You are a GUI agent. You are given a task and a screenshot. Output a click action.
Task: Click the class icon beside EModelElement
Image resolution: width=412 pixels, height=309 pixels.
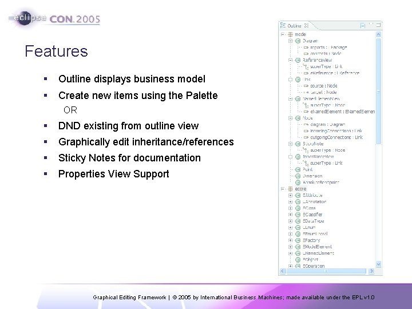298,247
